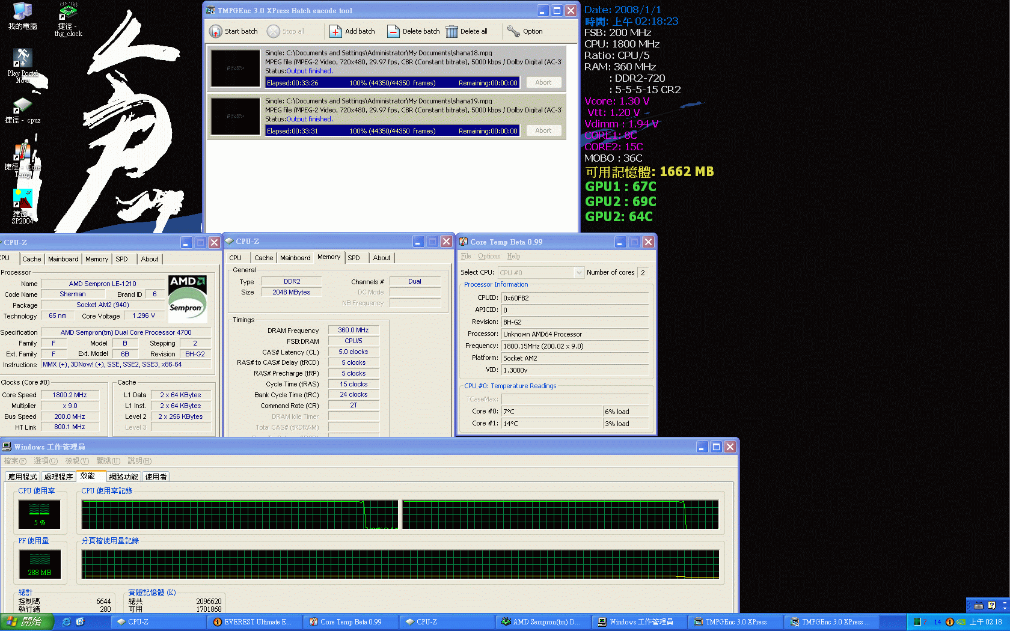Open the thg_clock shortcut desktop icon
This screenshot has height=631, width=1010.
pos(68,19)
